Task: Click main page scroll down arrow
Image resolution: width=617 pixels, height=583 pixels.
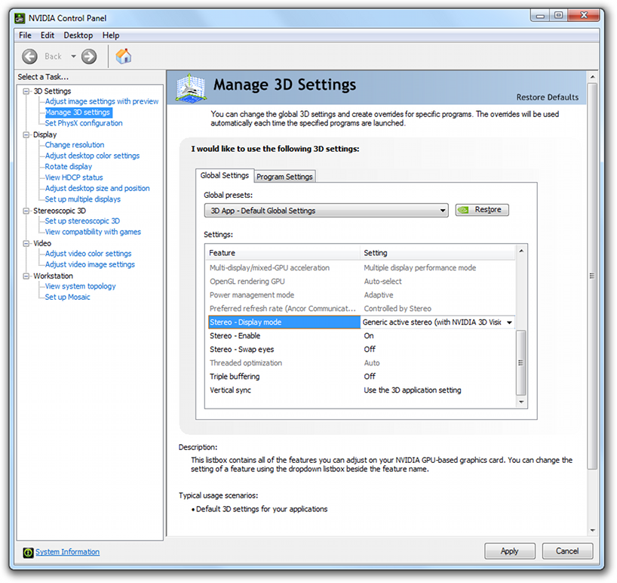Action: 592,531
